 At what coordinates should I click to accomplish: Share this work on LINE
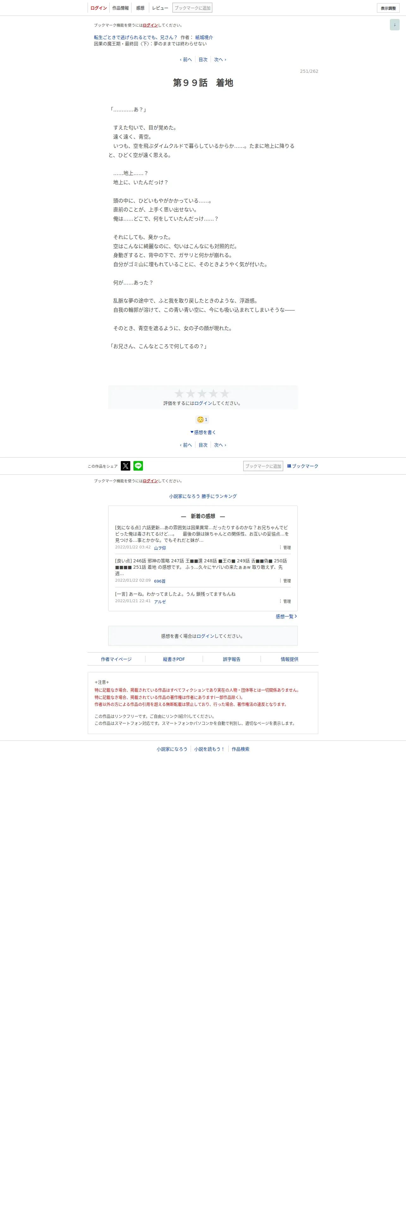tap(138, 466)
